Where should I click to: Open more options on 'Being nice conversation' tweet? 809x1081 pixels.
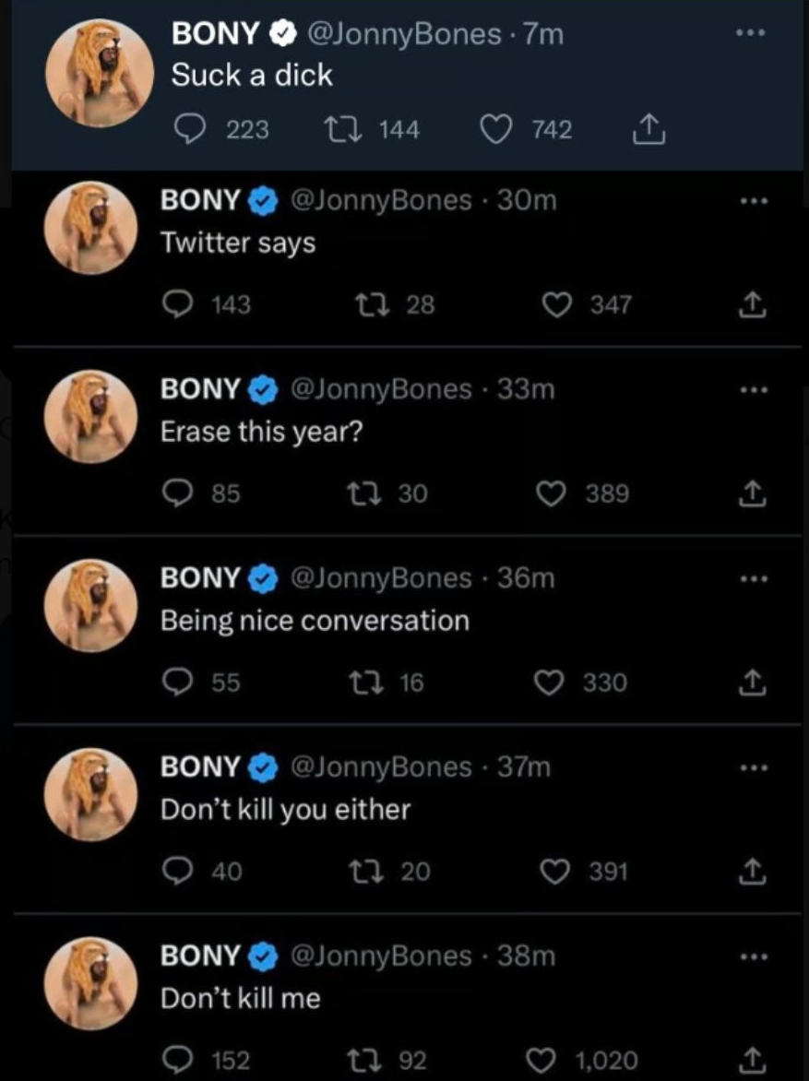tap(754, 580)
